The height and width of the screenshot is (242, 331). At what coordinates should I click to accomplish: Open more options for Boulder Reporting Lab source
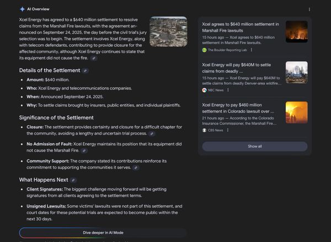click(x=252, y=50)
